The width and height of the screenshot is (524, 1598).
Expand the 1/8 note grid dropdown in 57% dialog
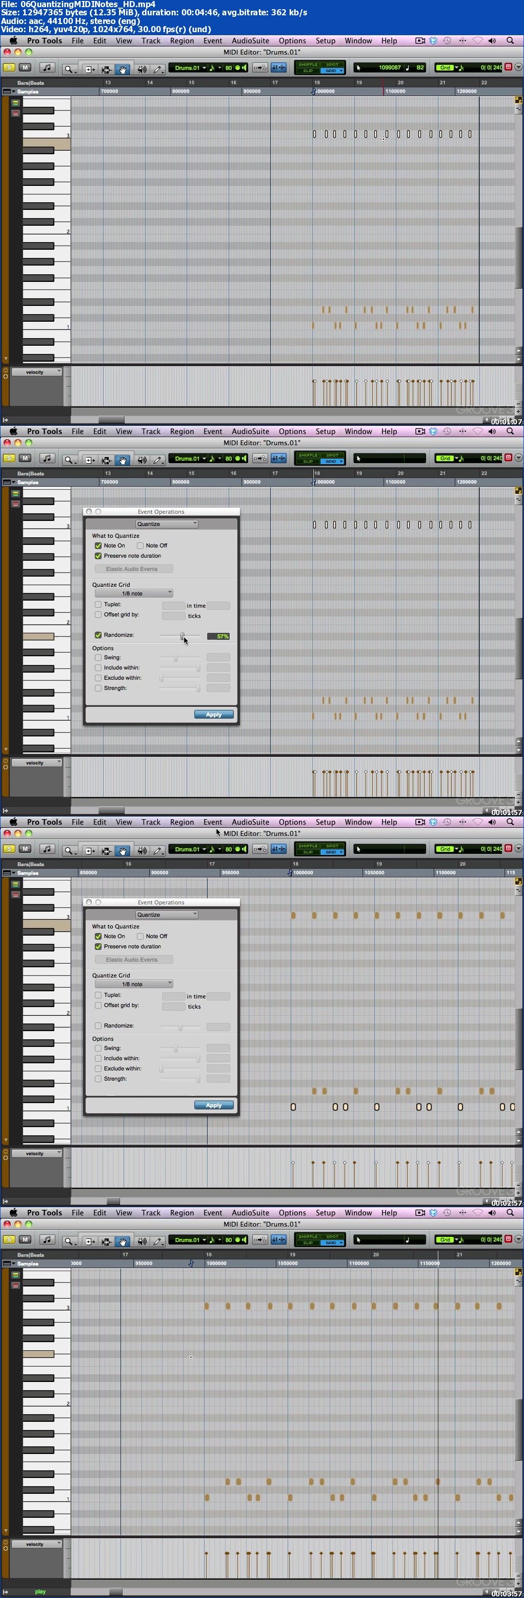(134, 593)
